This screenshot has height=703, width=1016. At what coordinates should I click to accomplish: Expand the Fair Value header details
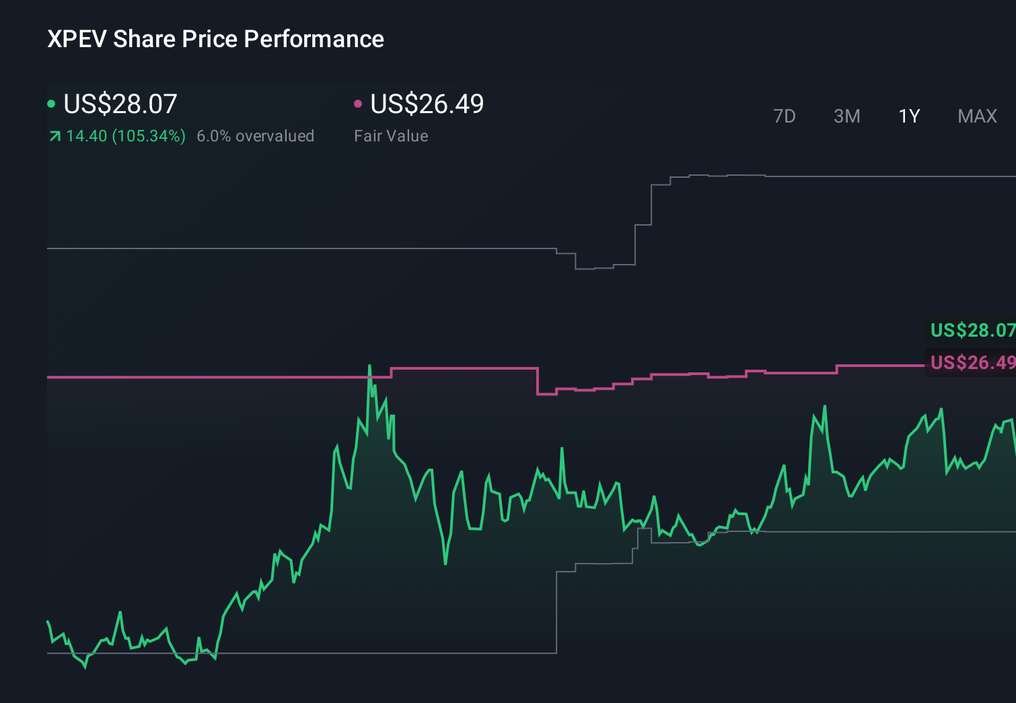click(427, 104)
